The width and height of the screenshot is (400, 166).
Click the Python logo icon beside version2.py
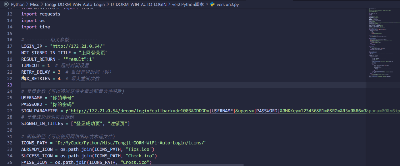pyautogui.click(x=212, y=4)
